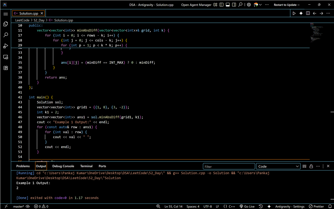Open the settings gear in title bar
Screen dimensions: 334x209
click(x=249, y=5)
